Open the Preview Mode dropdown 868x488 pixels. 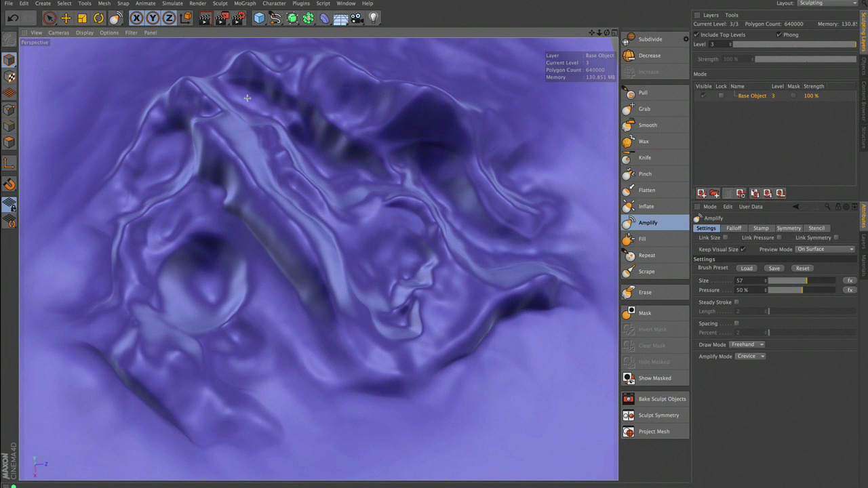[825, 249]
